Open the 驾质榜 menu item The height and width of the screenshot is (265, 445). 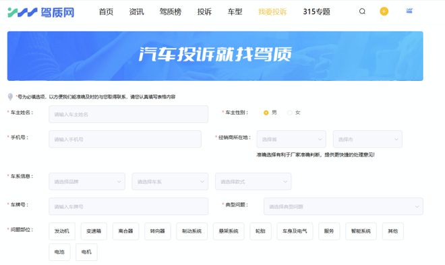[171, 11]
